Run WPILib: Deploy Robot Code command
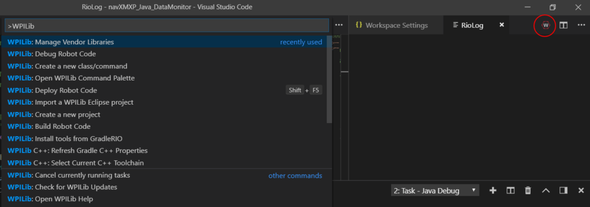Image resolution: width=590 pixels, height=207 pixels. pyautogui.click(x=164, y=90)
